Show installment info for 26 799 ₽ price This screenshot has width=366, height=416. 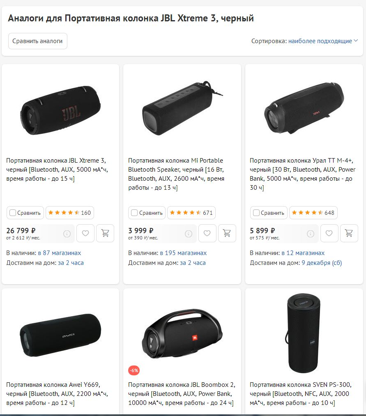[x=67, y=234]
